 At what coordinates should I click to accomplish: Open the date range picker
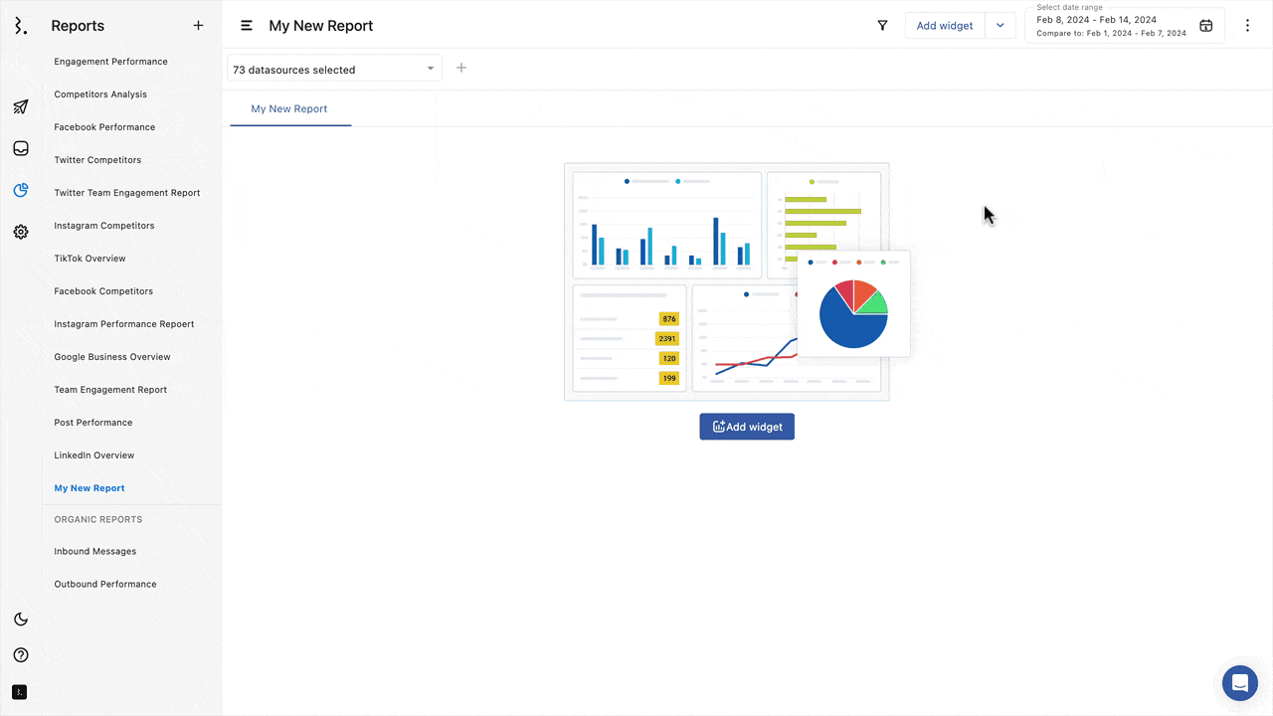pyautogui.click(x=1124, y=26)
